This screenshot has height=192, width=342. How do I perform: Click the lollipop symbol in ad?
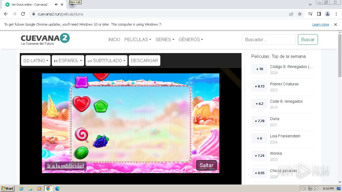click(82, 135)
